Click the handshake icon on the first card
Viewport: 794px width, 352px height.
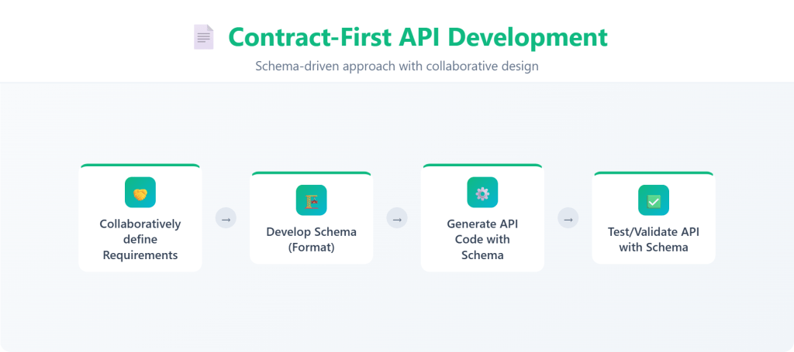coord(140,193)
